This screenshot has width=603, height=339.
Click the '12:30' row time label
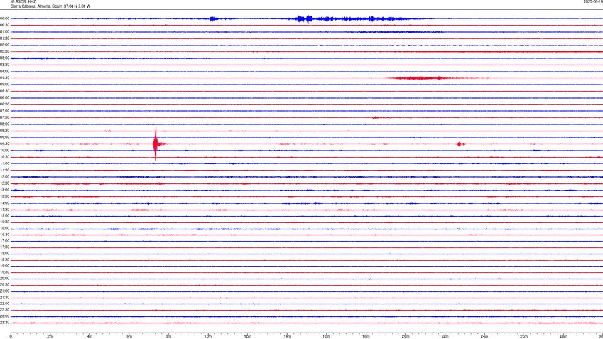click(4, 183)
